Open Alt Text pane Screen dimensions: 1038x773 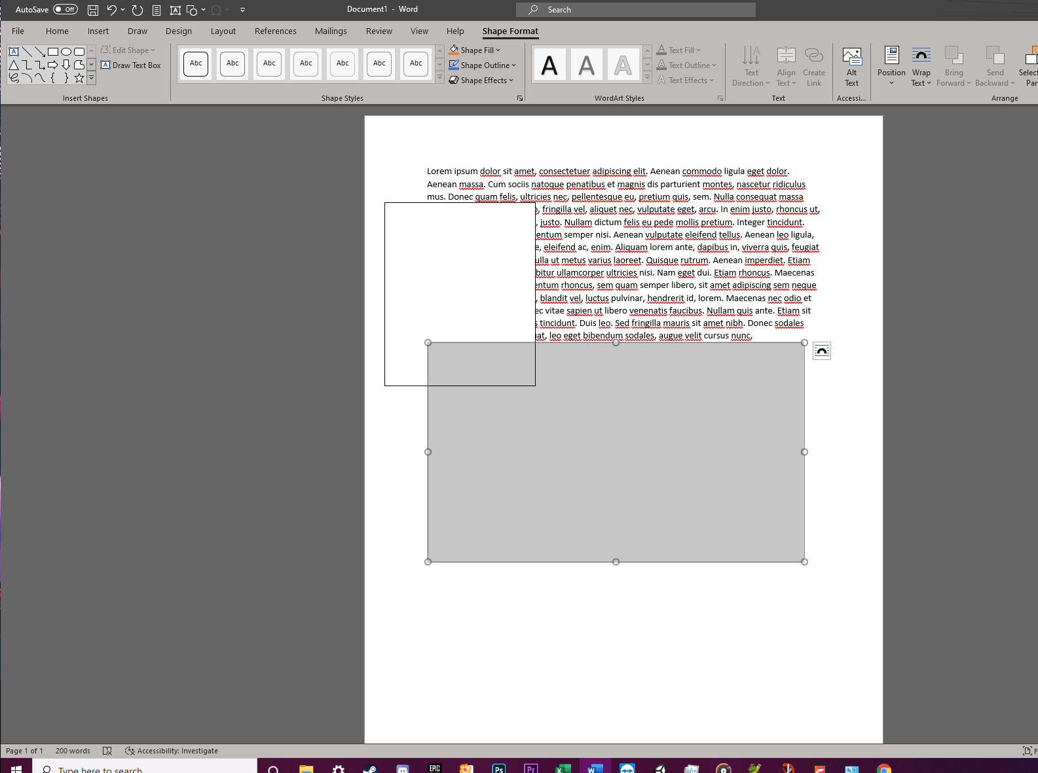point(852,66)
